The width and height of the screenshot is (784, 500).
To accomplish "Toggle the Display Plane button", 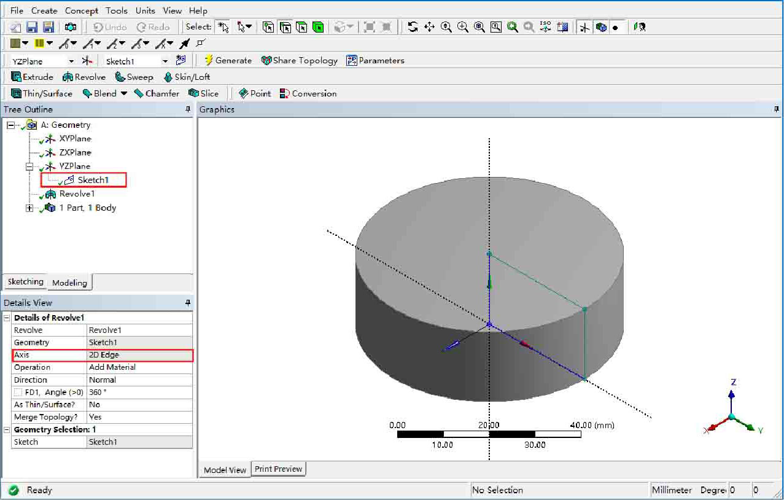I will pos(584,27).
